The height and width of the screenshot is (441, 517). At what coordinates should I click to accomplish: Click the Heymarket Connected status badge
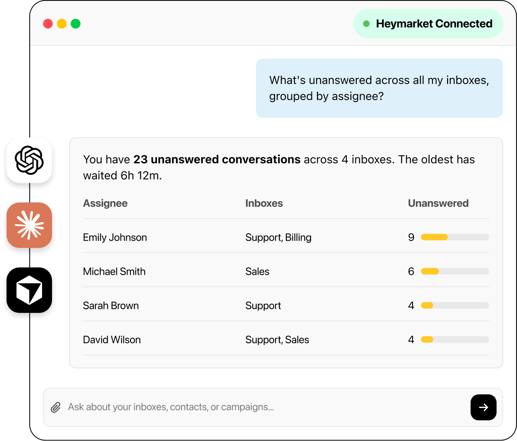(428, 24)
